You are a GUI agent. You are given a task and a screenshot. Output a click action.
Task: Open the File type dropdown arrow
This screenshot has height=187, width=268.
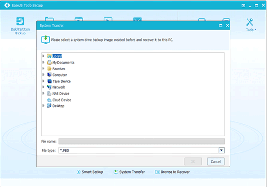[222, 150]
